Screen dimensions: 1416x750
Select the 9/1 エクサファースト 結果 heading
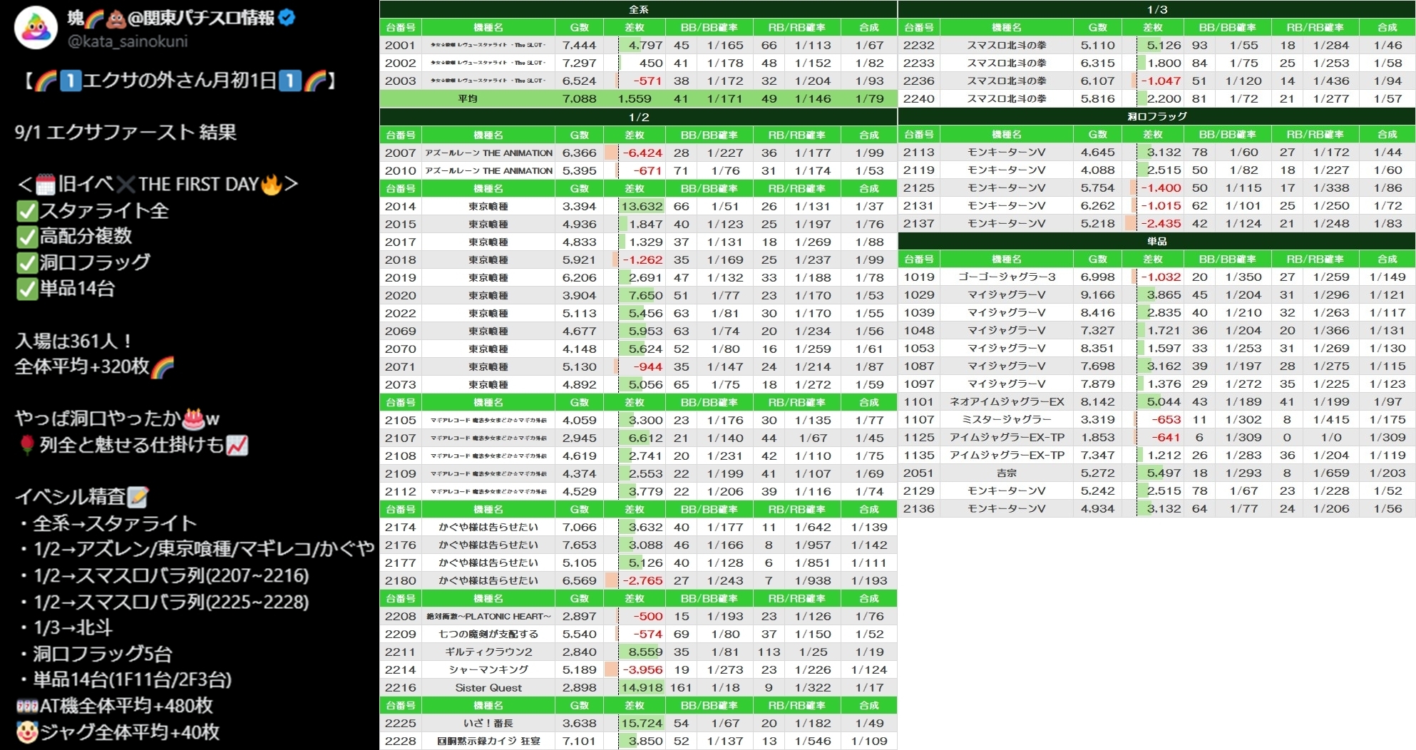[125, 133]
